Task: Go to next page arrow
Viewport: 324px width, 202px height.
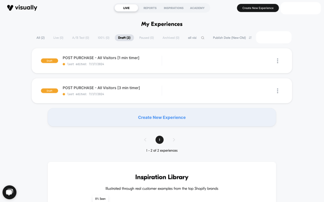Action: (174, 140)
